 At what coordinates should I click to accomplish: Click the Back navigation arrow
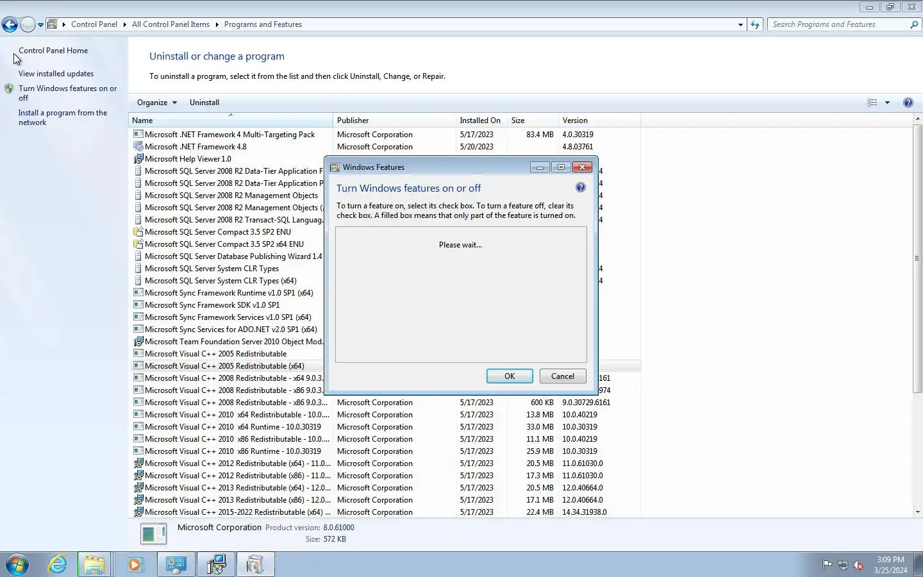pyautogui.click(x=10, y=24)
